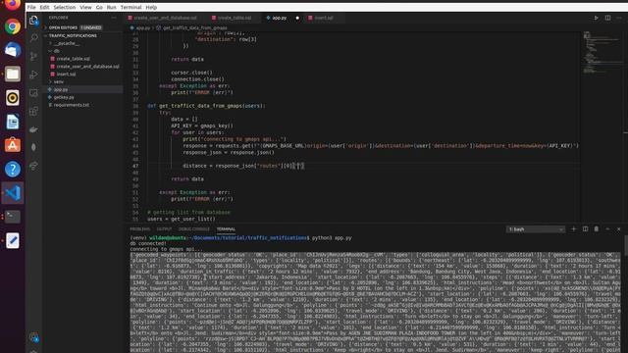Click the unsaved dot on app.py tab
This screenshot has width=628, height=353.
tap(297, 18)
